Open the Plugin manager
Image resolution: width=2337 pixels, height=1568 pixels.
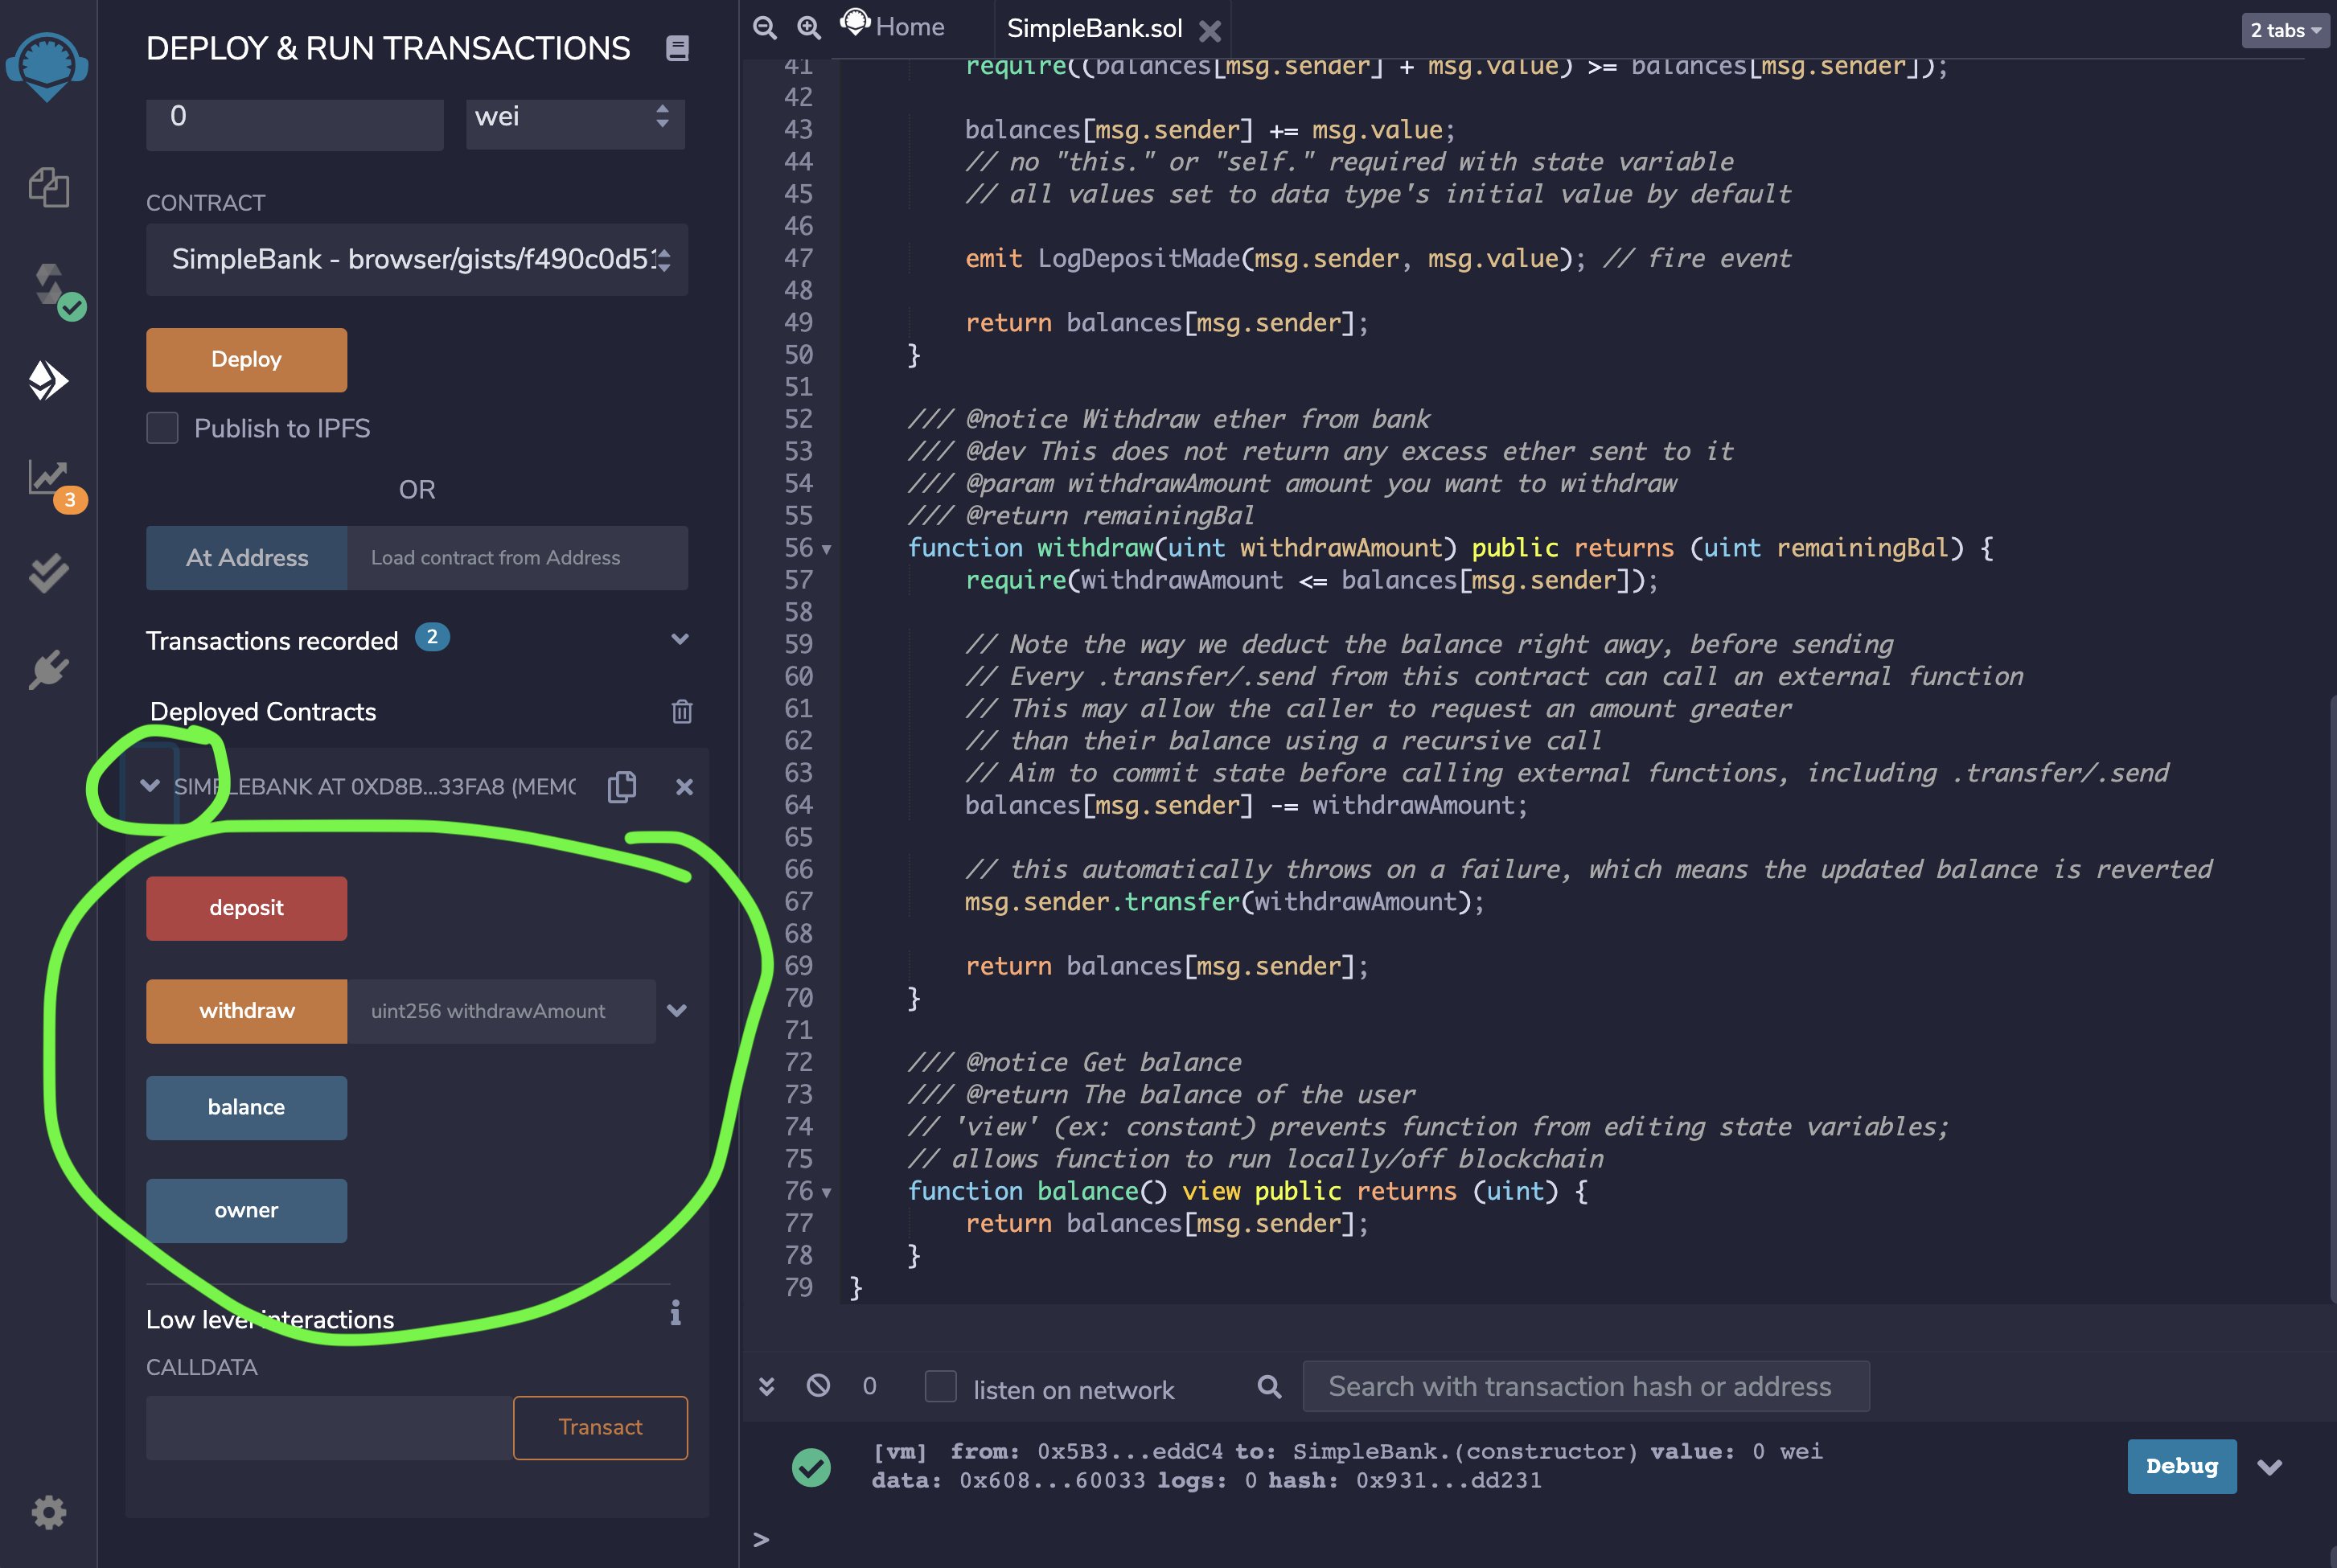pyautogui.click(x=47, y=670)
